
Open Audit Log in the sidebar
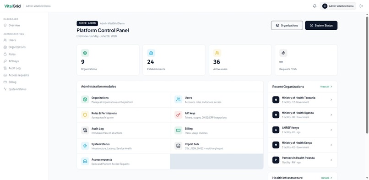click(15, 68)
